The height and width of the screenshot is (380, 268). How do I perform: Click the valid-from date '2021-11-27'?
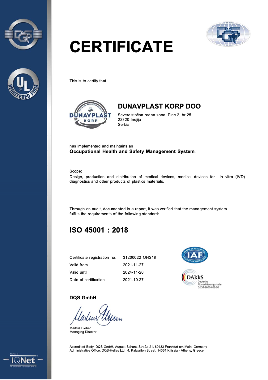[133, 265]
